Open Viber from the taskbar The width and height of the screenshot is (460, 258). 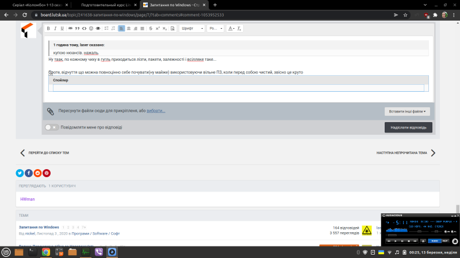(x=98, y=252)
